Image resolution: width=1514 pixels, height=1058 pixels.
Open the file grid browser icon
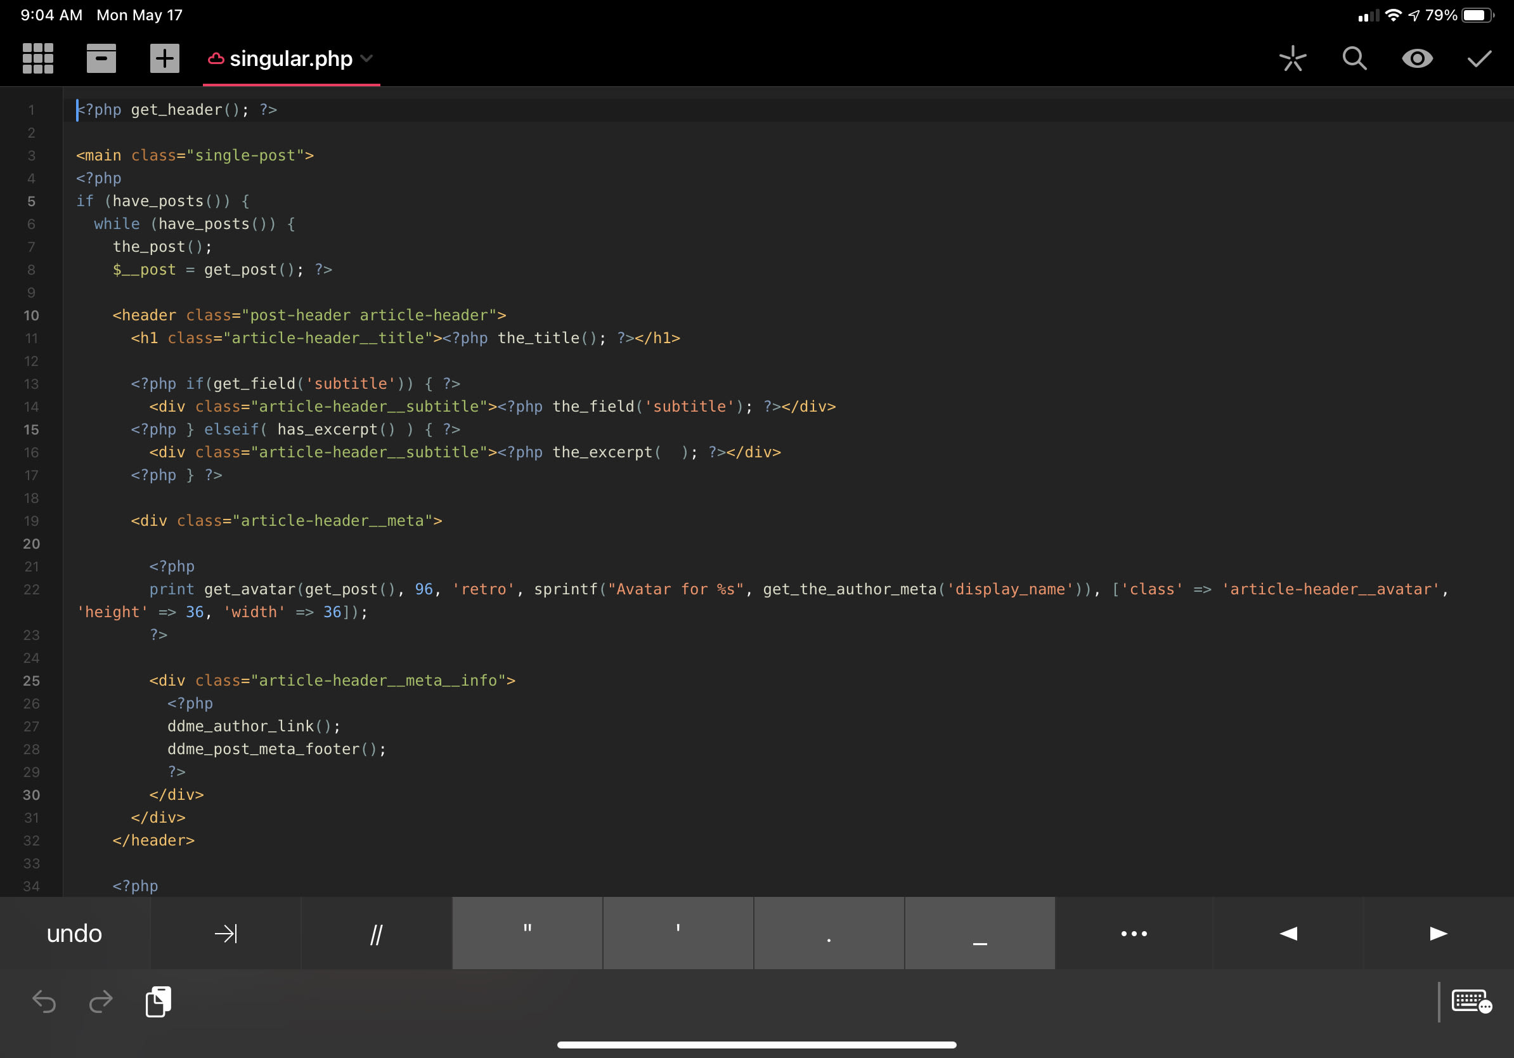[x=37, y=59]
